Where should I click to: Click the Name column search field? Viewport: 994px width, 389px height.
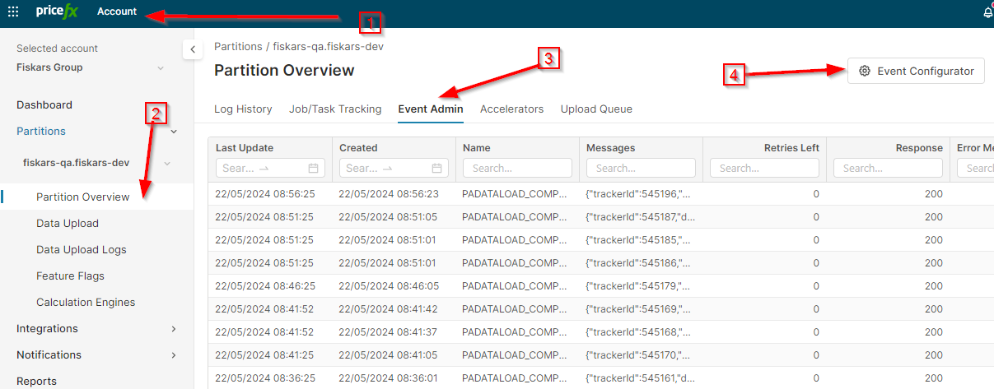[x=517, y=168]
